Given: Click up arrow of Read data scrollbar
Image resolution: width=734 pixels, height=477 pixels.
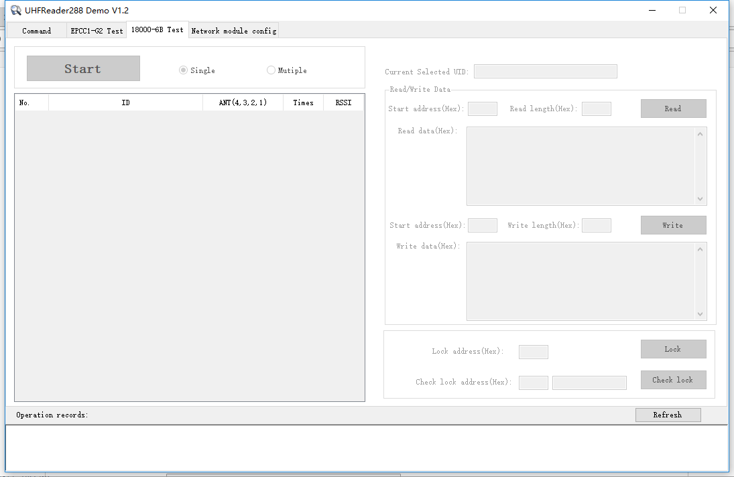Looking at the screenshot, I should [700, 134].
